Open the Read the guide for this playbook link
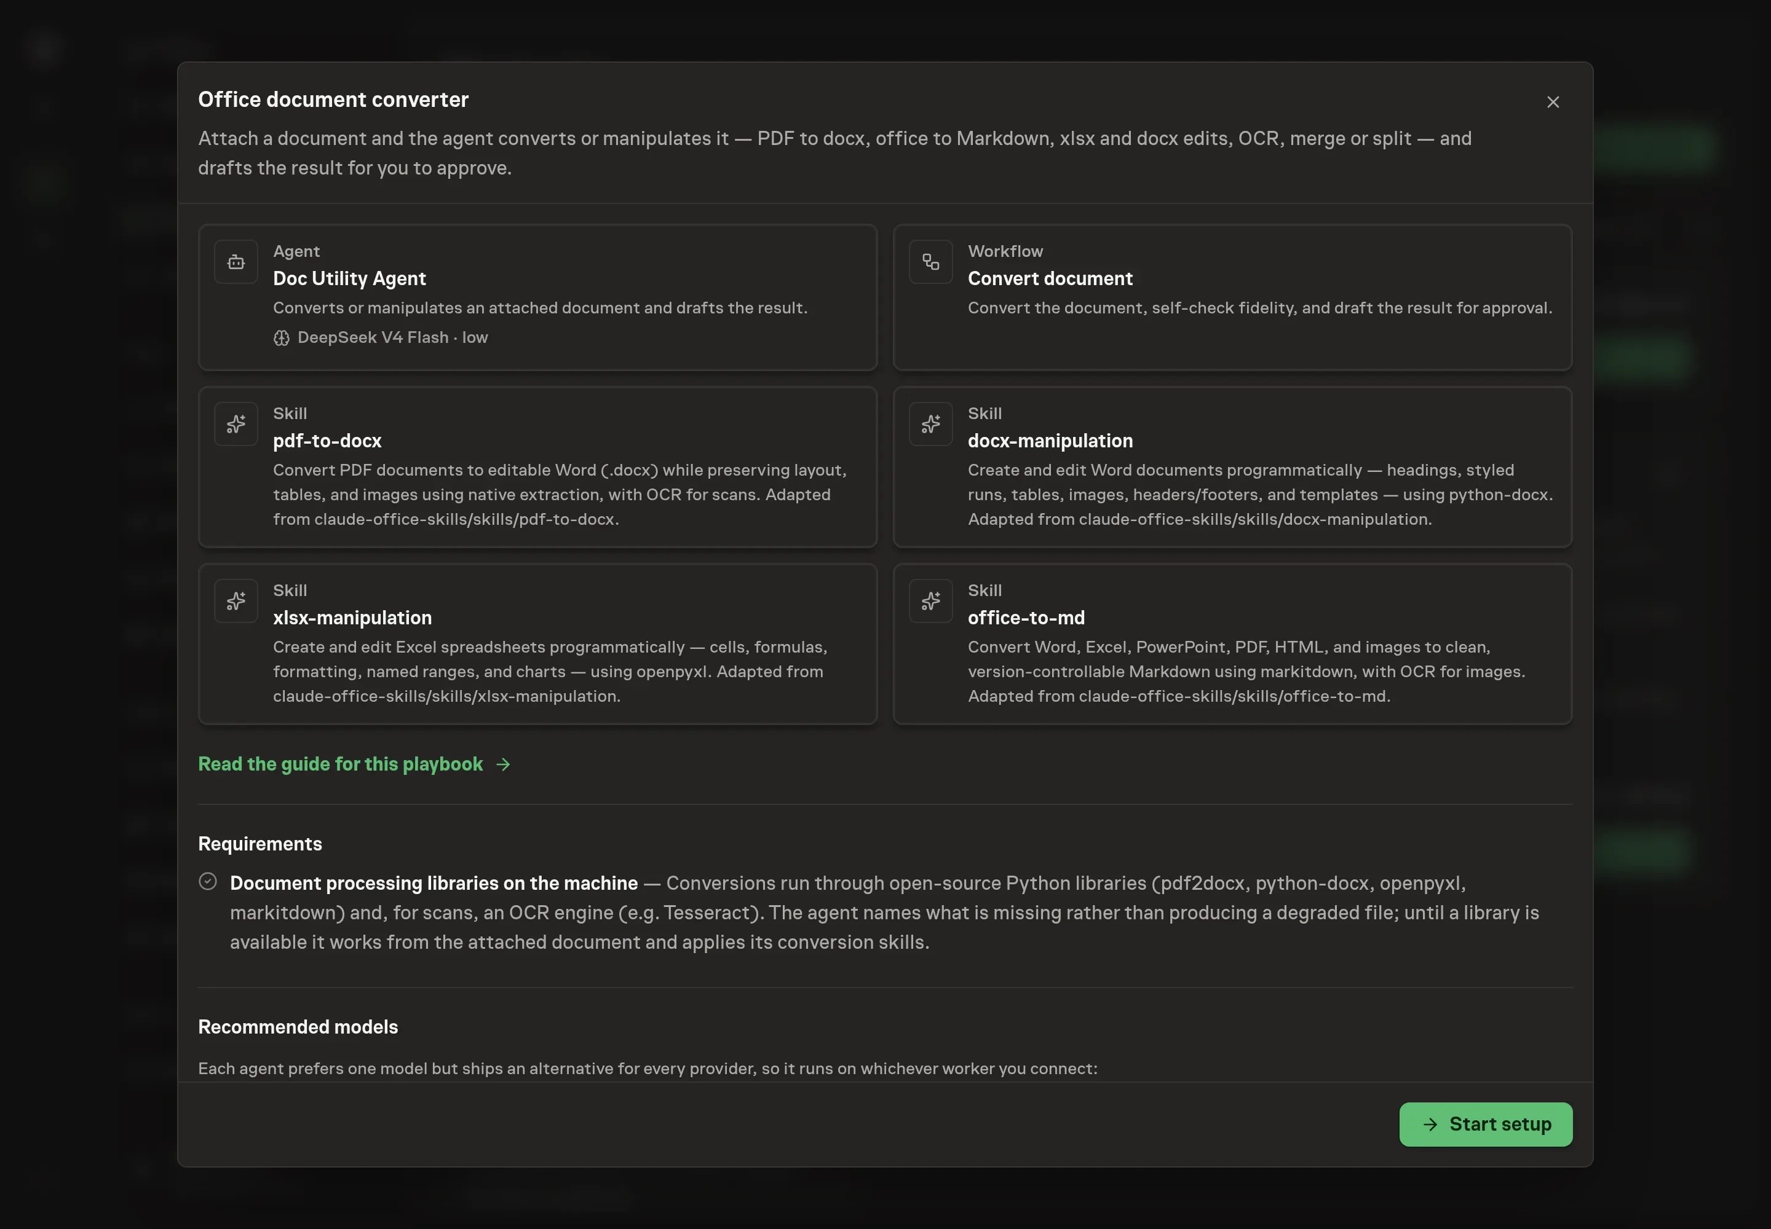This screenshot has width=1771, height=1229. tap(354, 764)
